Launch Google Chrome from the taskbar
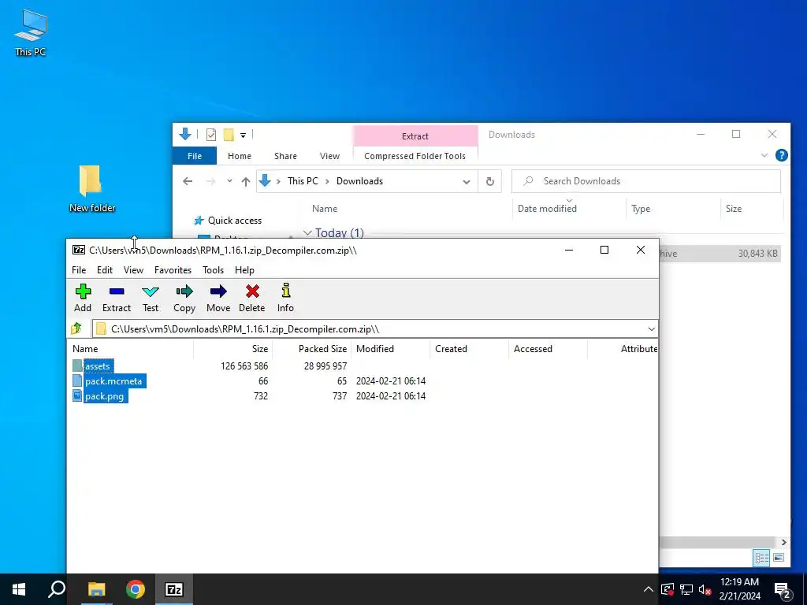The height and width of the screenshot is (605, 807). (x=136, y=589)
